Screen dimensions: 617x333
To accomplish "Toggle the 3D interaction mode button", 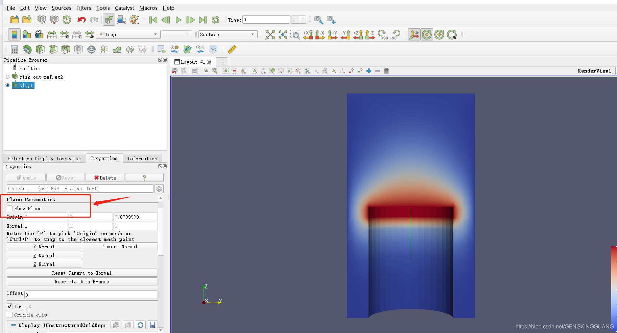I will [x=206, y=71].
